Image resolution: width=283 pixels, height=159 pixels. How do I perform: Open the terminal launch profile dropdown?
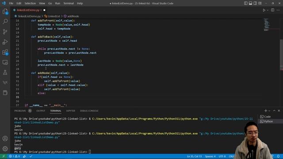pos(269,111)
